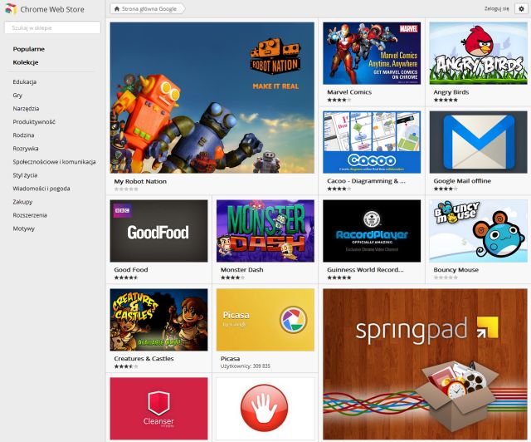The image size is (531, 442).
Task: Open the My Robot Nation banner image
Action: point(212,98)
